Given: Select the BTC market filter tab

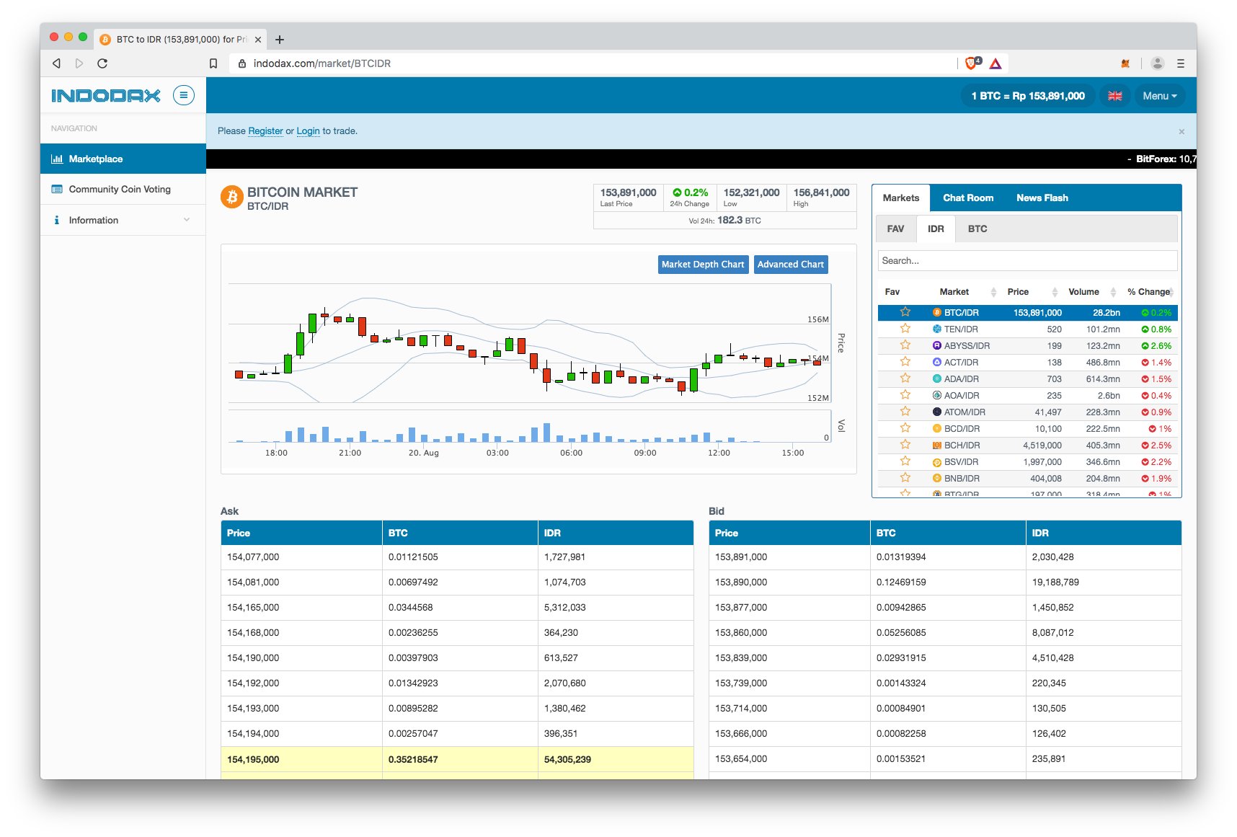Looking at the screenshot, I should click(977, 229).
